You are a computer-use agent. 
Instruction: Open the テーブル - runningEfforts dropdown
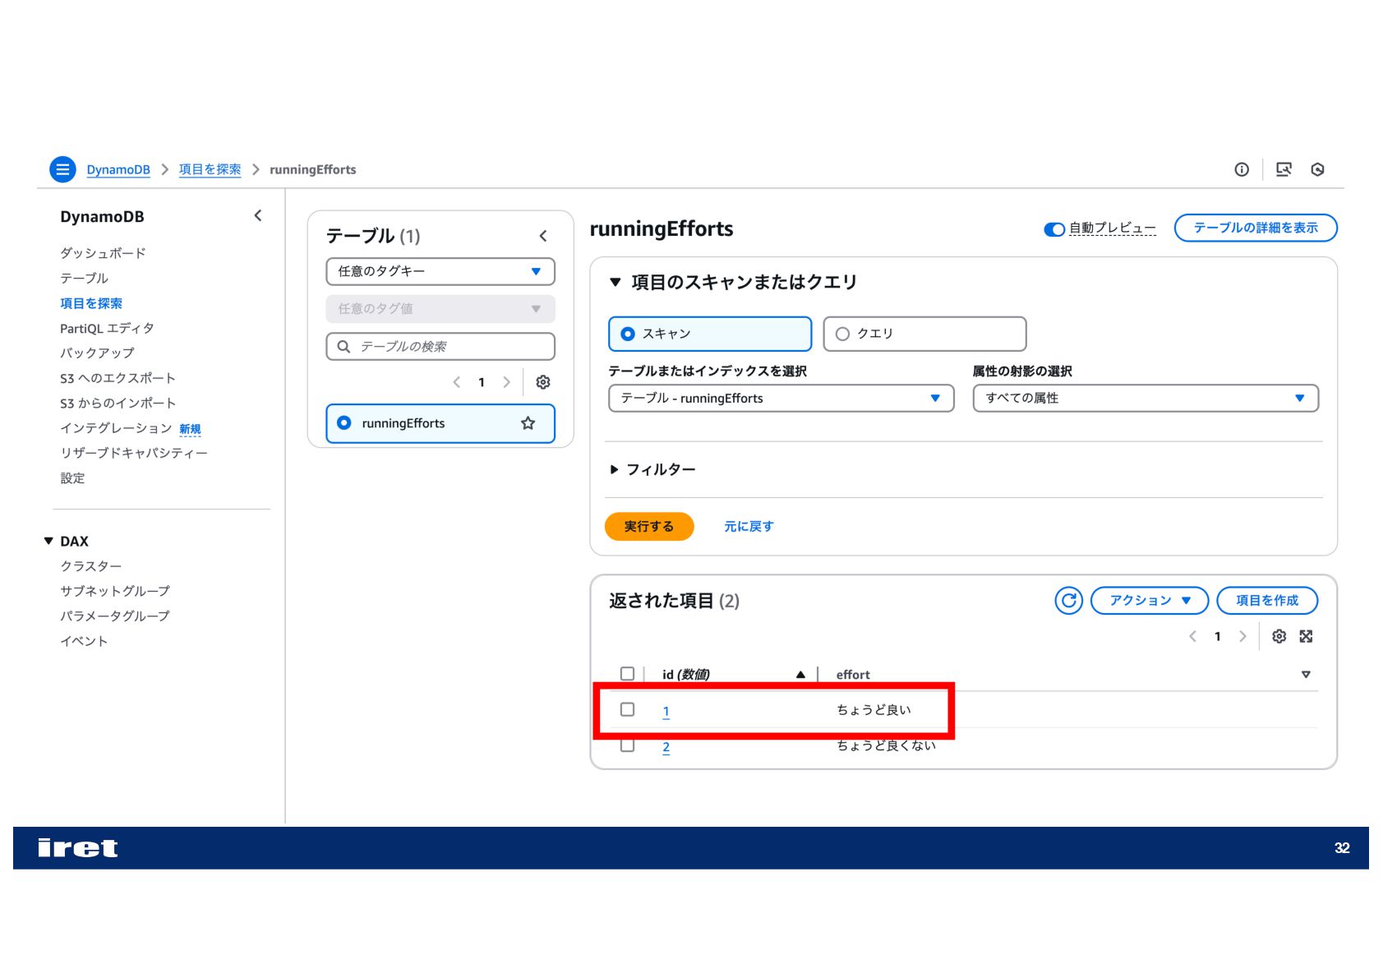pyautogui.click(x=781, y=399)
